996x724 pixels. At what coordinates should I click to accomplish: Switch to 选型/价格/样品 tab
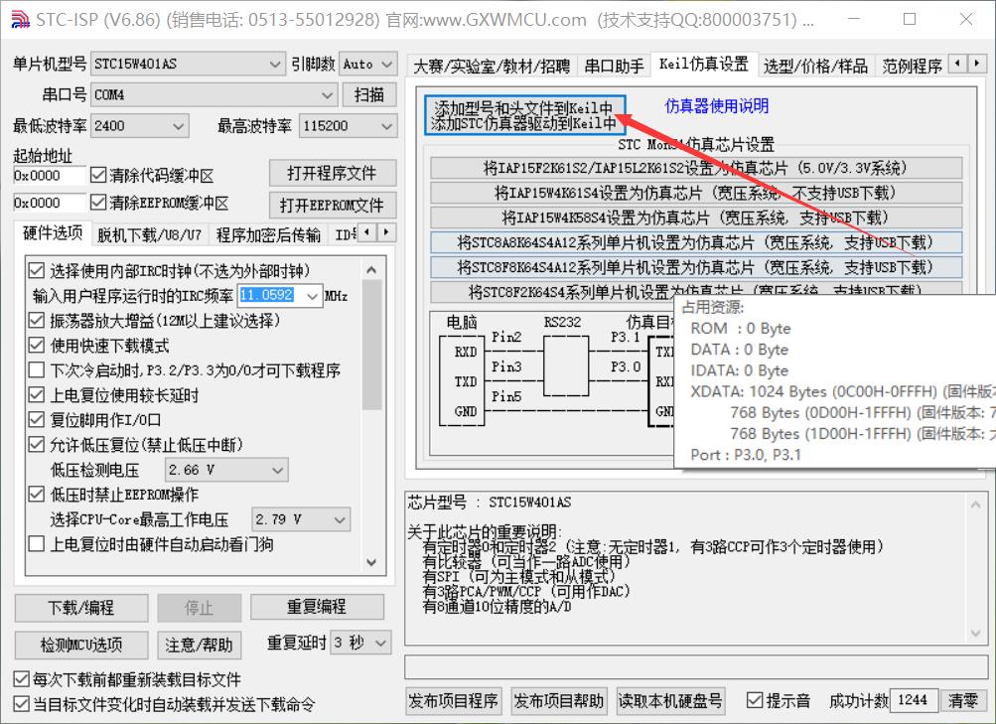pos(815,66)
